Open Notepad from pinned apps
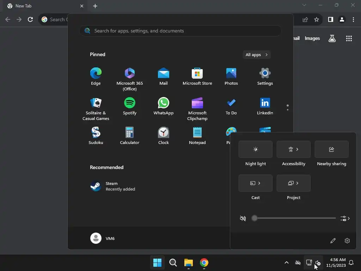Screen dimensions: 361x271 tap(197, 136)
